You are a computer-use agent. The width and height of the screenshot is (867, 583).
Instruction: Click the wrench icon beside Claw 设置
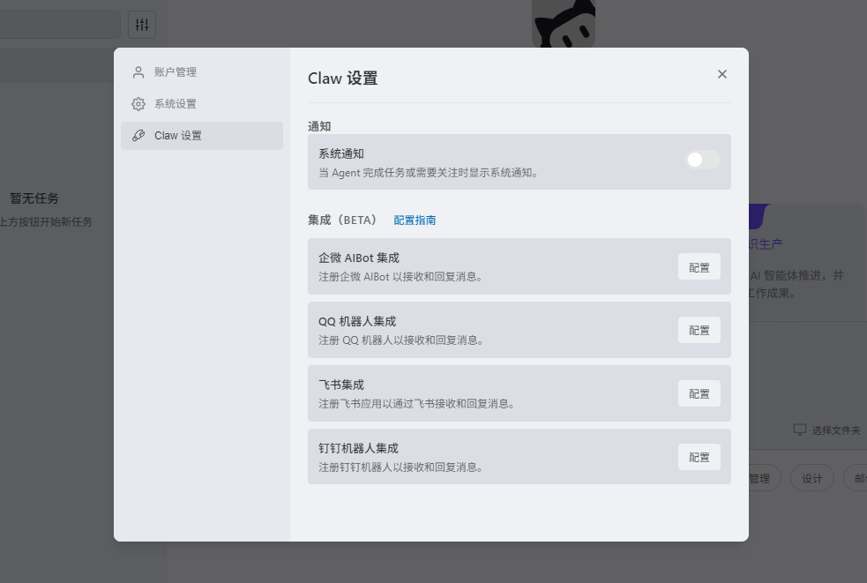point(138,136)
